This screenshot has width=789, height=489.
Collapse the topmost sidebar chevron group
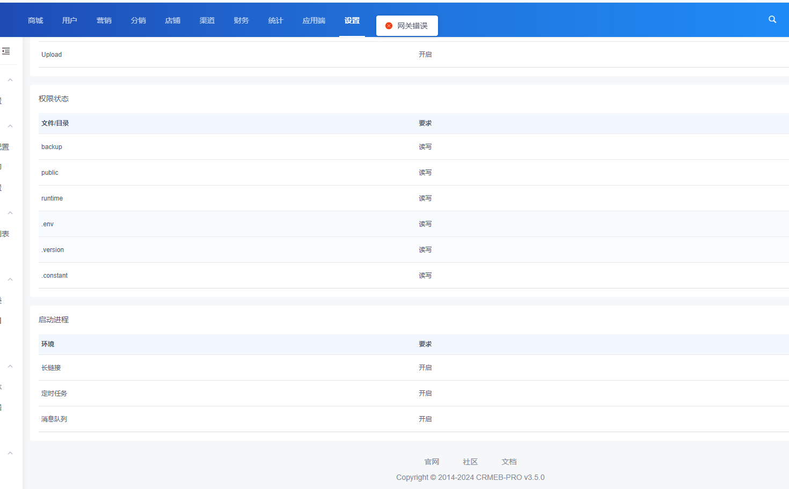click(10, 80)
